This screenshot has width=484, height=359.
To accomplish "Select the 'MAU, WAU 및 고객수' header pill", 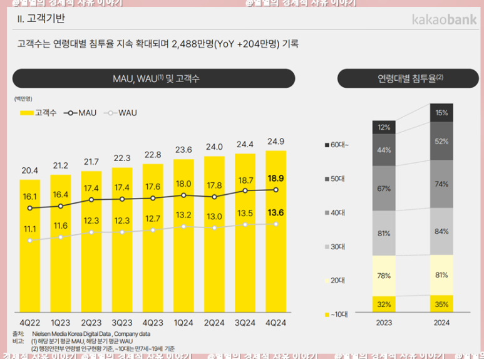I will pyautogui.click(x=154, y=78).
